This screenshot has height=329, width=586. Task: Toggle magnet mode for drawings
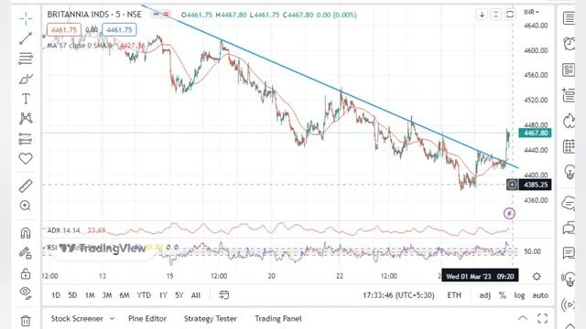pyautogui.click(x=26, y=233)
